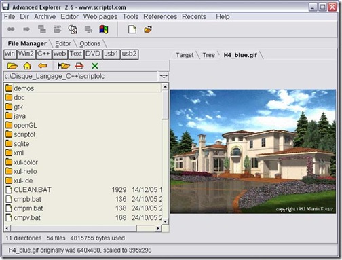Open the References menu
The image size is (342, 260).
tap(160, 16)
